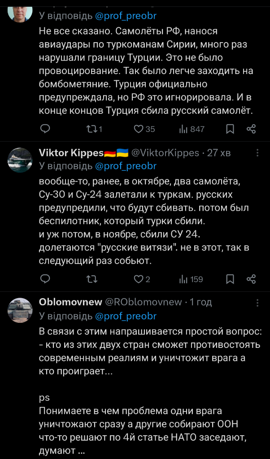Open the Oblomovnew display name
This screenshot has height=459, width=270.
pos(70,302)
